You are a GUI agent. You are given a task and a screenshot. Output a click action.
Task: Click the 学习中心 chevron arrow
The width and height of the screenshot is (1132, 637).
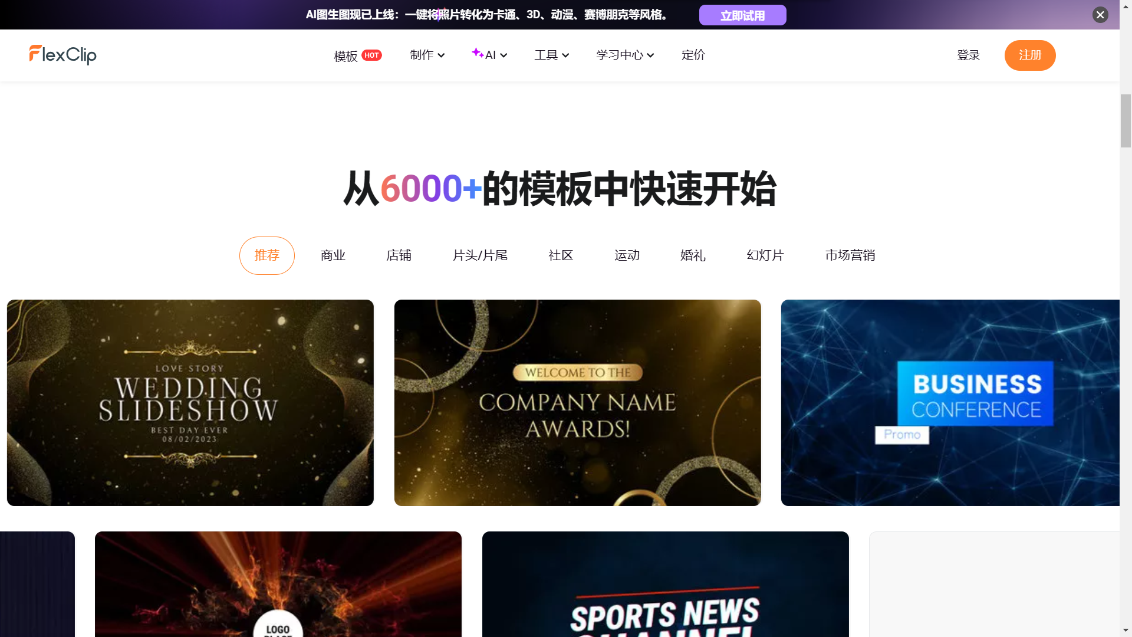tap(650, 55)
